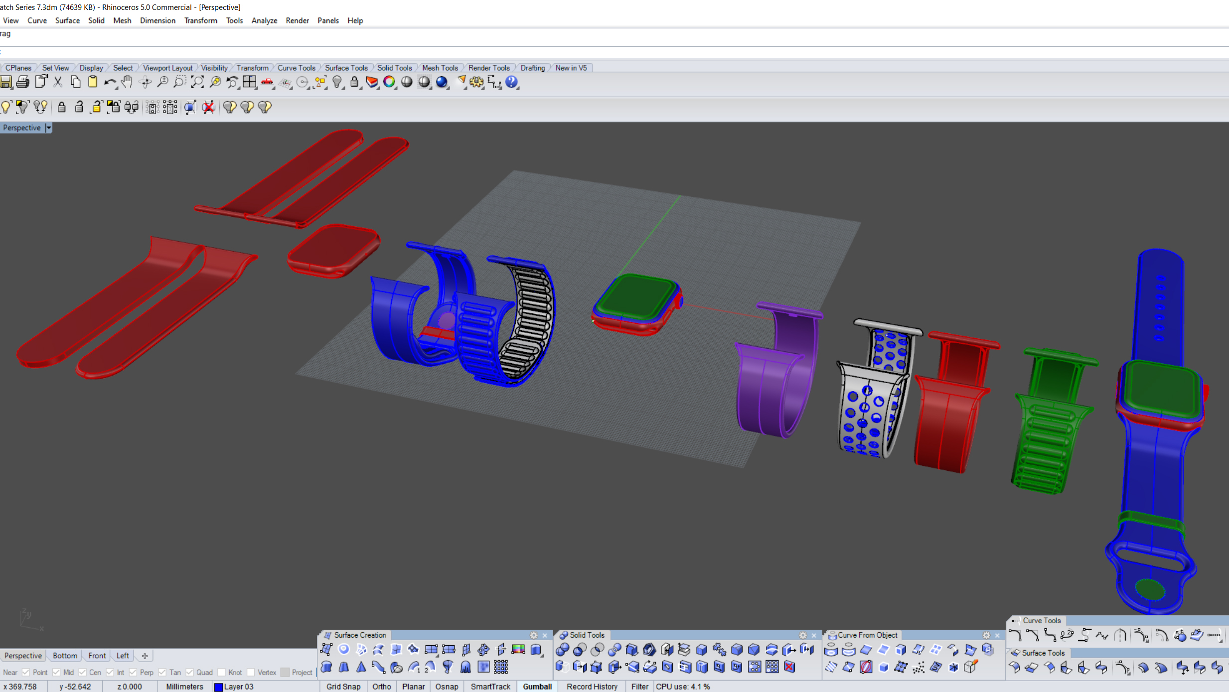Switch to the Front viewport tab
Viewport: 1229px width, 692px height.
point(97,656)
